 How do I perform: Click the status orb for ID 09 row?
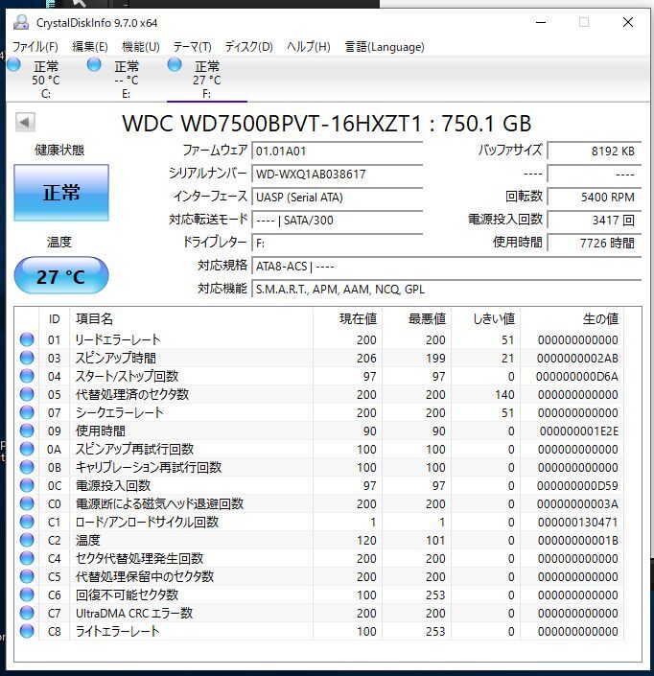[27, 431]
